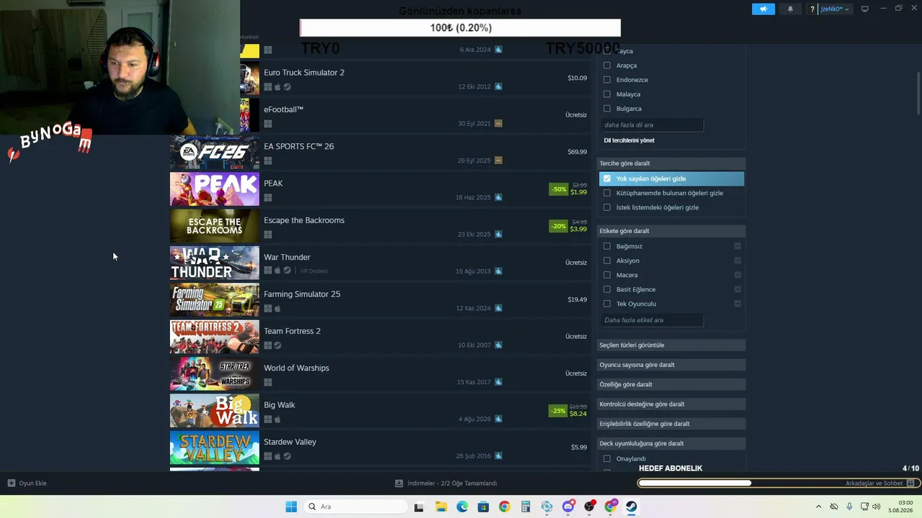This screenshot has width=922, height=518.
Task: Open the jzeNk0 account dropdown
Action: point(835,9)
